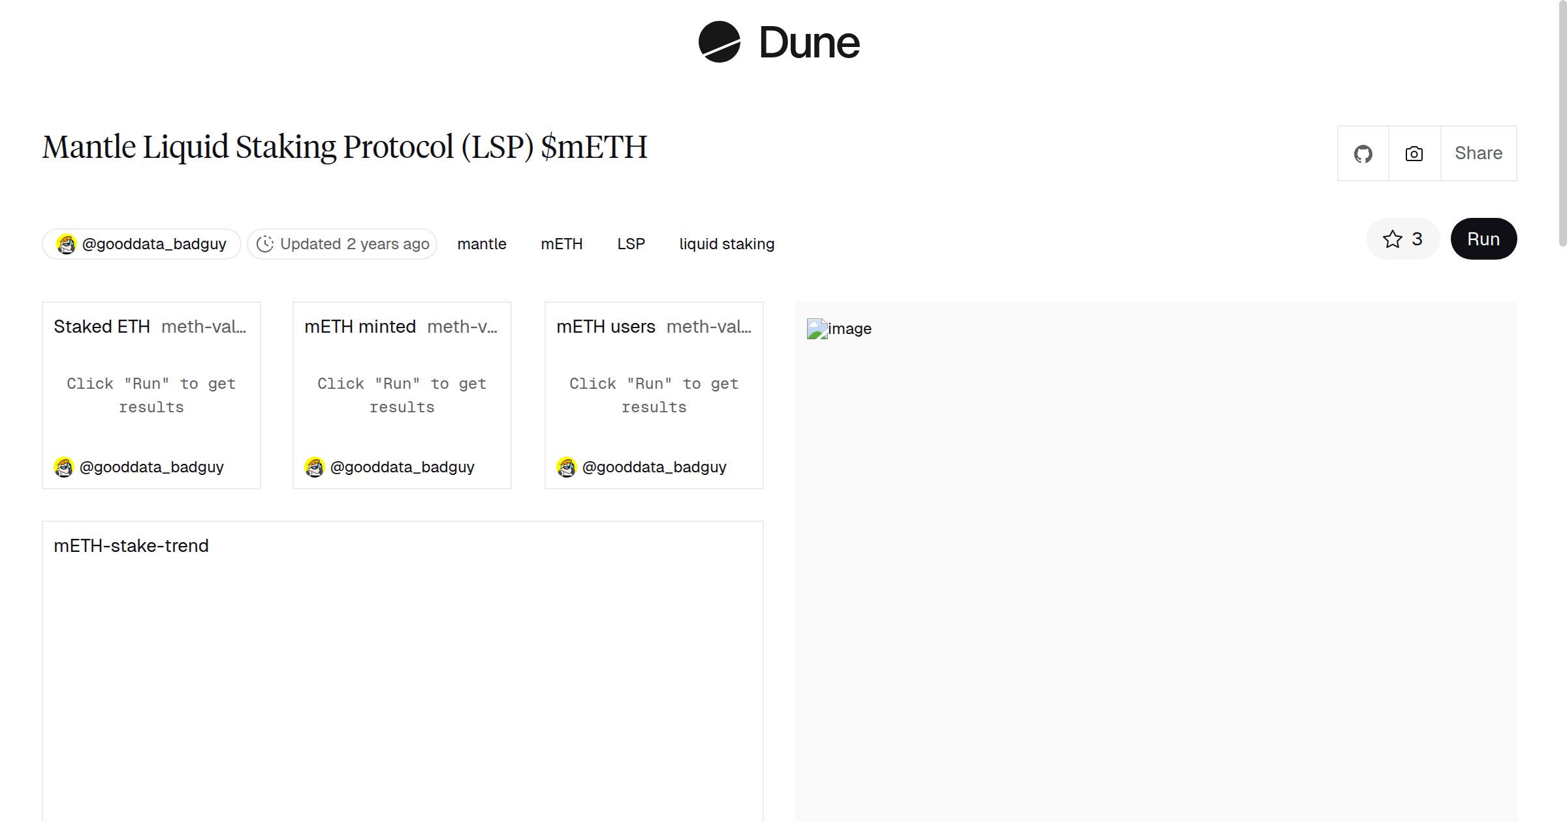This screenshot has height=822, width=1567.
Task: Select the mantle tag
Action: (482, 243)
